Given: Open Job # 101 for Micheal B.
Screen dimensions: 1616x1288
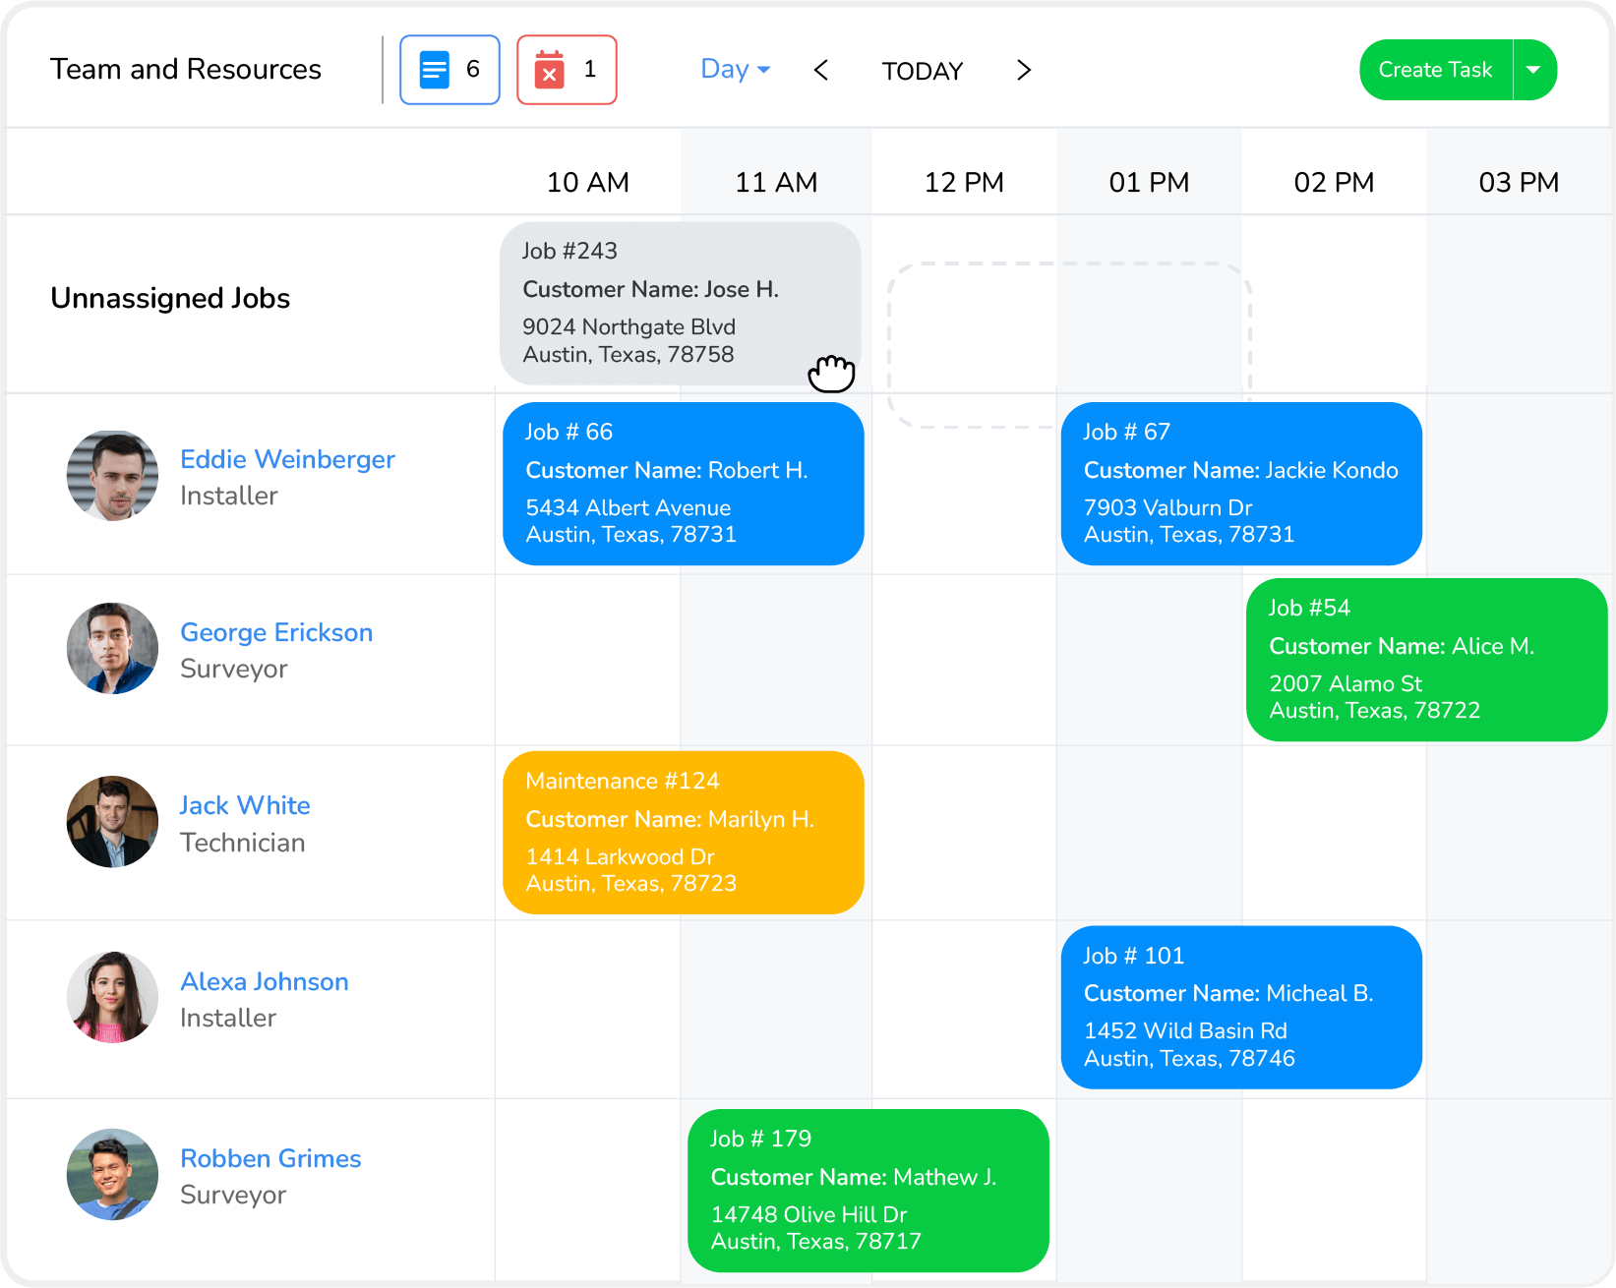Looking at the screenshot, I should pyautogui.click(x=1241, y=1007).
